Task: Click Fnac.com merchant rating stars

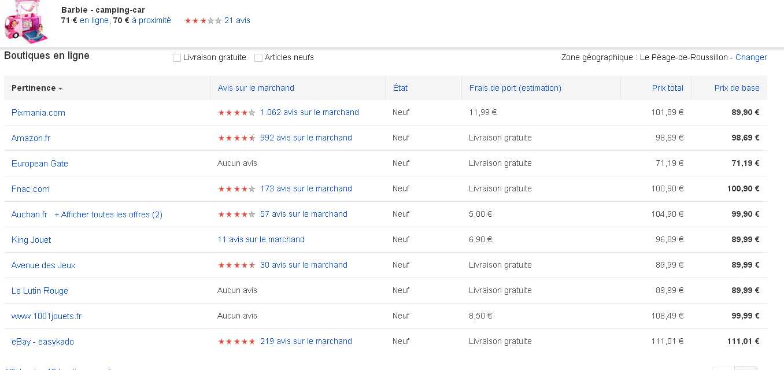Action: coord(236,189)
